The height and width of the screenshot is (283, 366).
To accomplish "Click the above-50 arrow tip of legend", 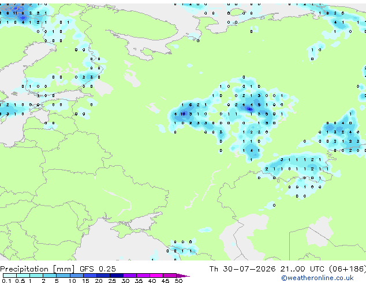I will [x=183, y=275].
